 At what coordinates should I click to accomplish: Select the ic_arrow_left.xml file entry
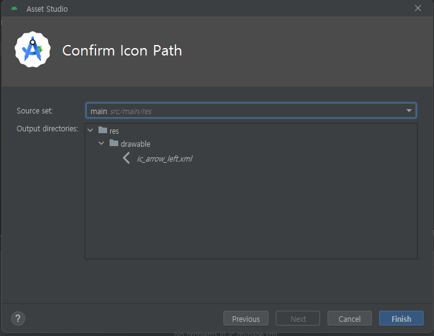[x=165, y=158]
